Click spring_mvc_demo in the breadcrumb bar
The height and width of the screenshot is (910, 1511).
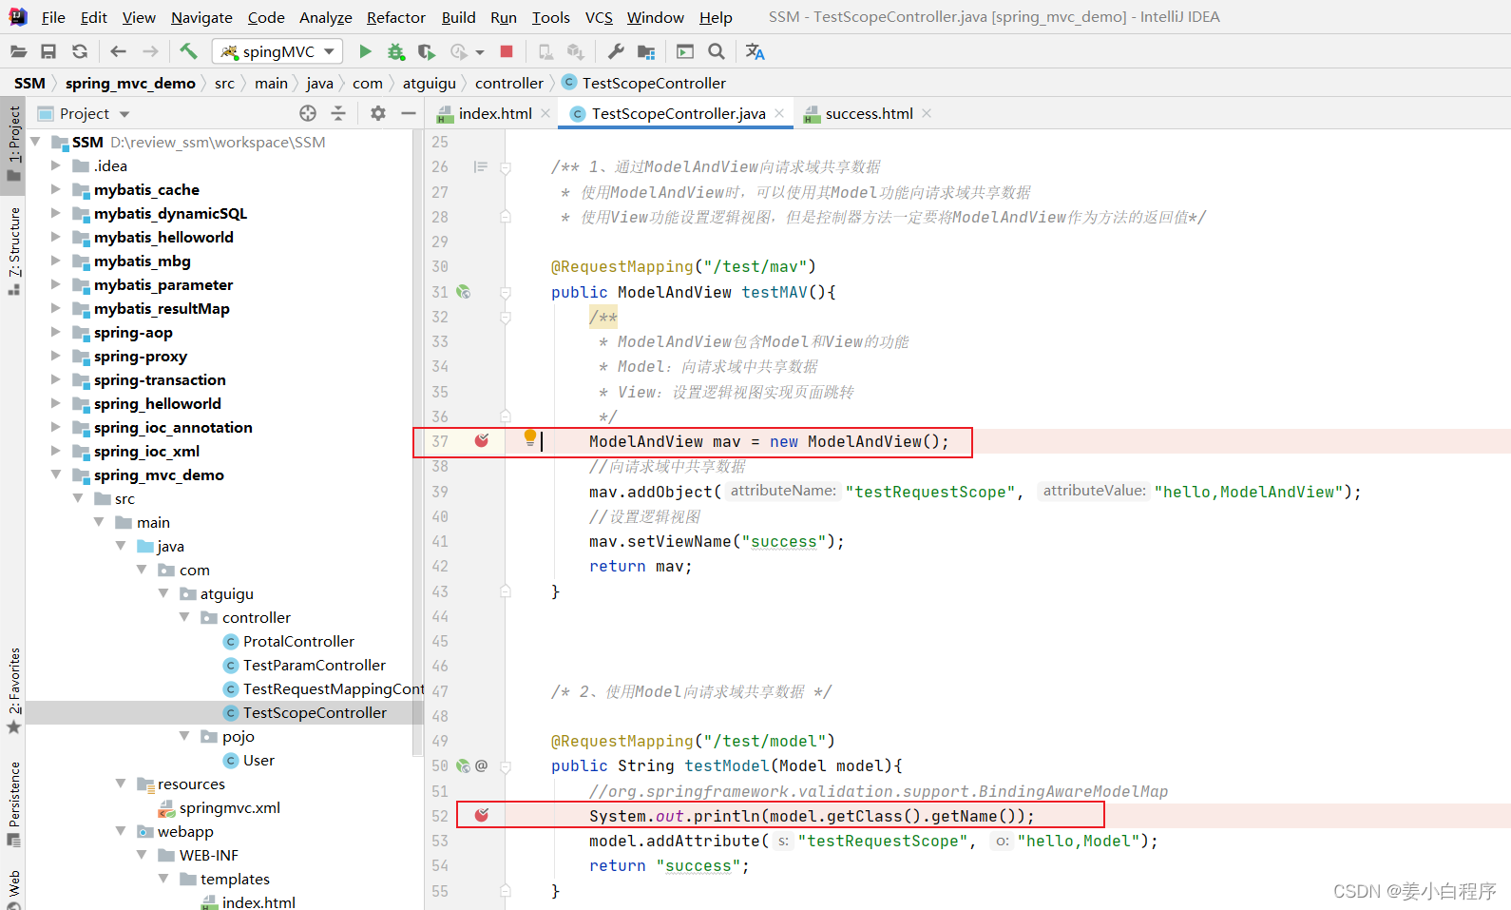tap(130, 84)
